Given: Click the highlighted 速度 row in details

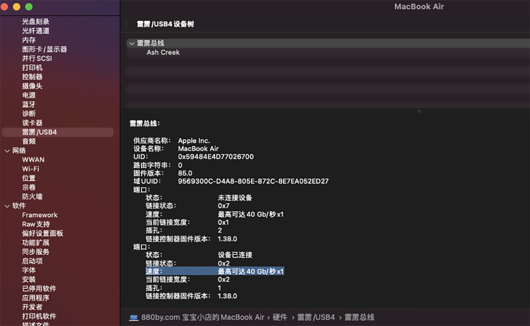Looking at the screenshot, I should [x=214, y=271].
